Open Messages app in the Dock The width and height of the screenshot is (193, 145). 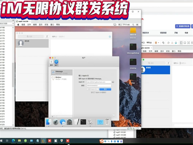pos(63,122)
